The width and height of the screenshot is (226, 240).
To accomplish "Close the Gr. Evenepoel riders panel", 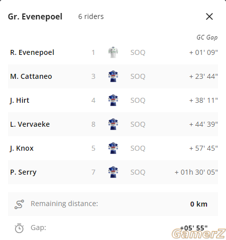I will coord(209,16).
